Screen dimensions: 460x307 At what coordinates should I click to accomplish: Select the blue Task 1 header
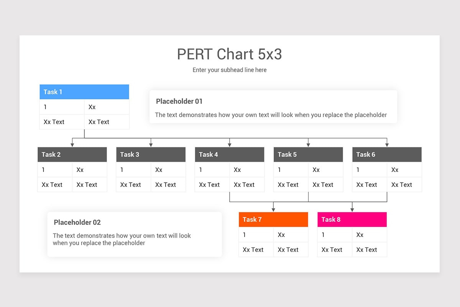click(x=84, y=92)
